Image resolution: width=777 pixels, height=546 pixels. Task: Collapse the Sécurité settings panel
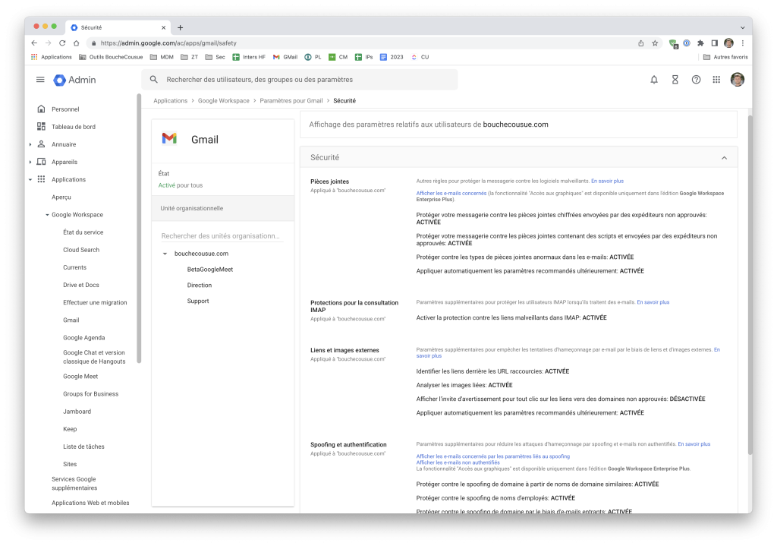pos(724,158)
